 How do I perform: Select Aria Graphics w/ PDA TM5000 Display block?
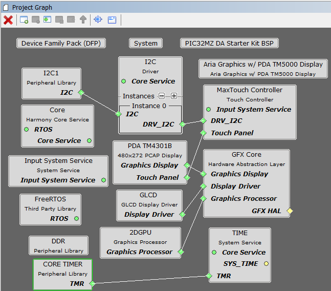tap(263, 69)
